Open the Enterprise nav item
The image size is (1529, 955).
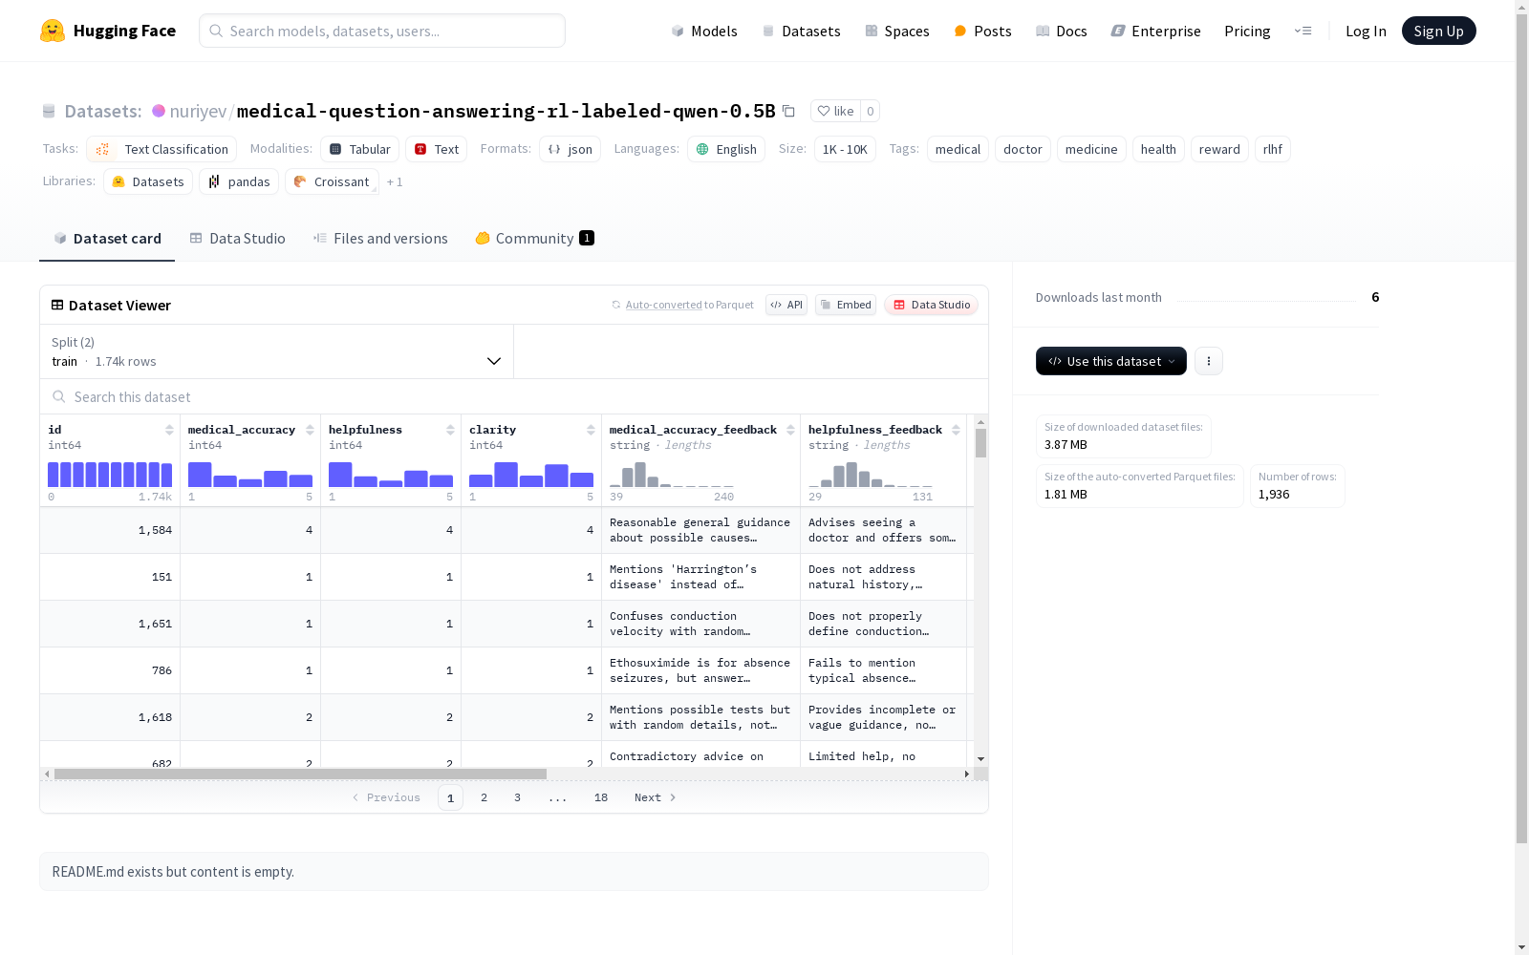click(1156, 31)
